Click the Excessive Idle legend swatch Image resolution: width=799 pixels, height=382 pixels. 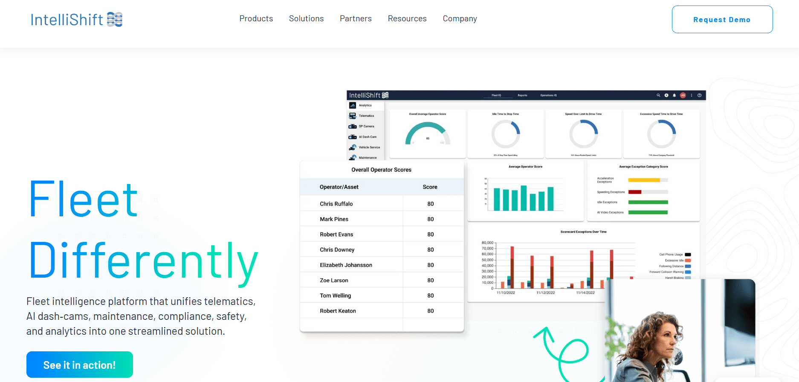(688, 260)
